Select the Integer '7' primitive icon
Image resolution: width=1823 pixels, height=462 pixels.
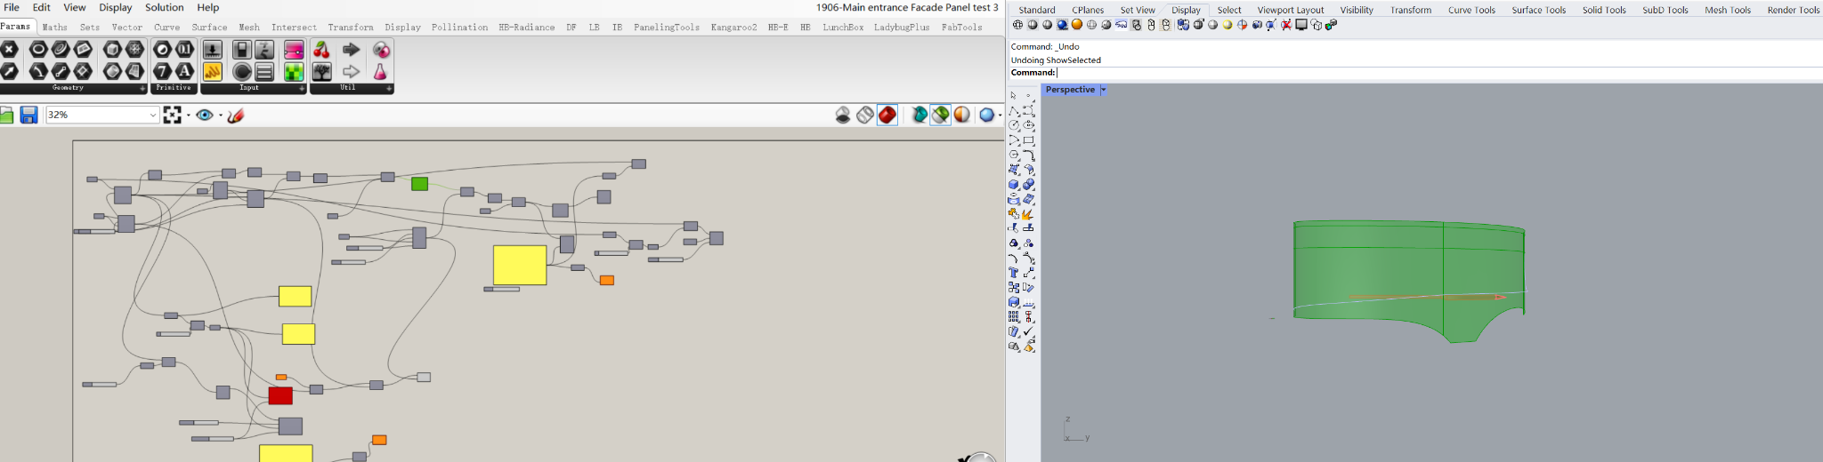click(x=162, y=72)
